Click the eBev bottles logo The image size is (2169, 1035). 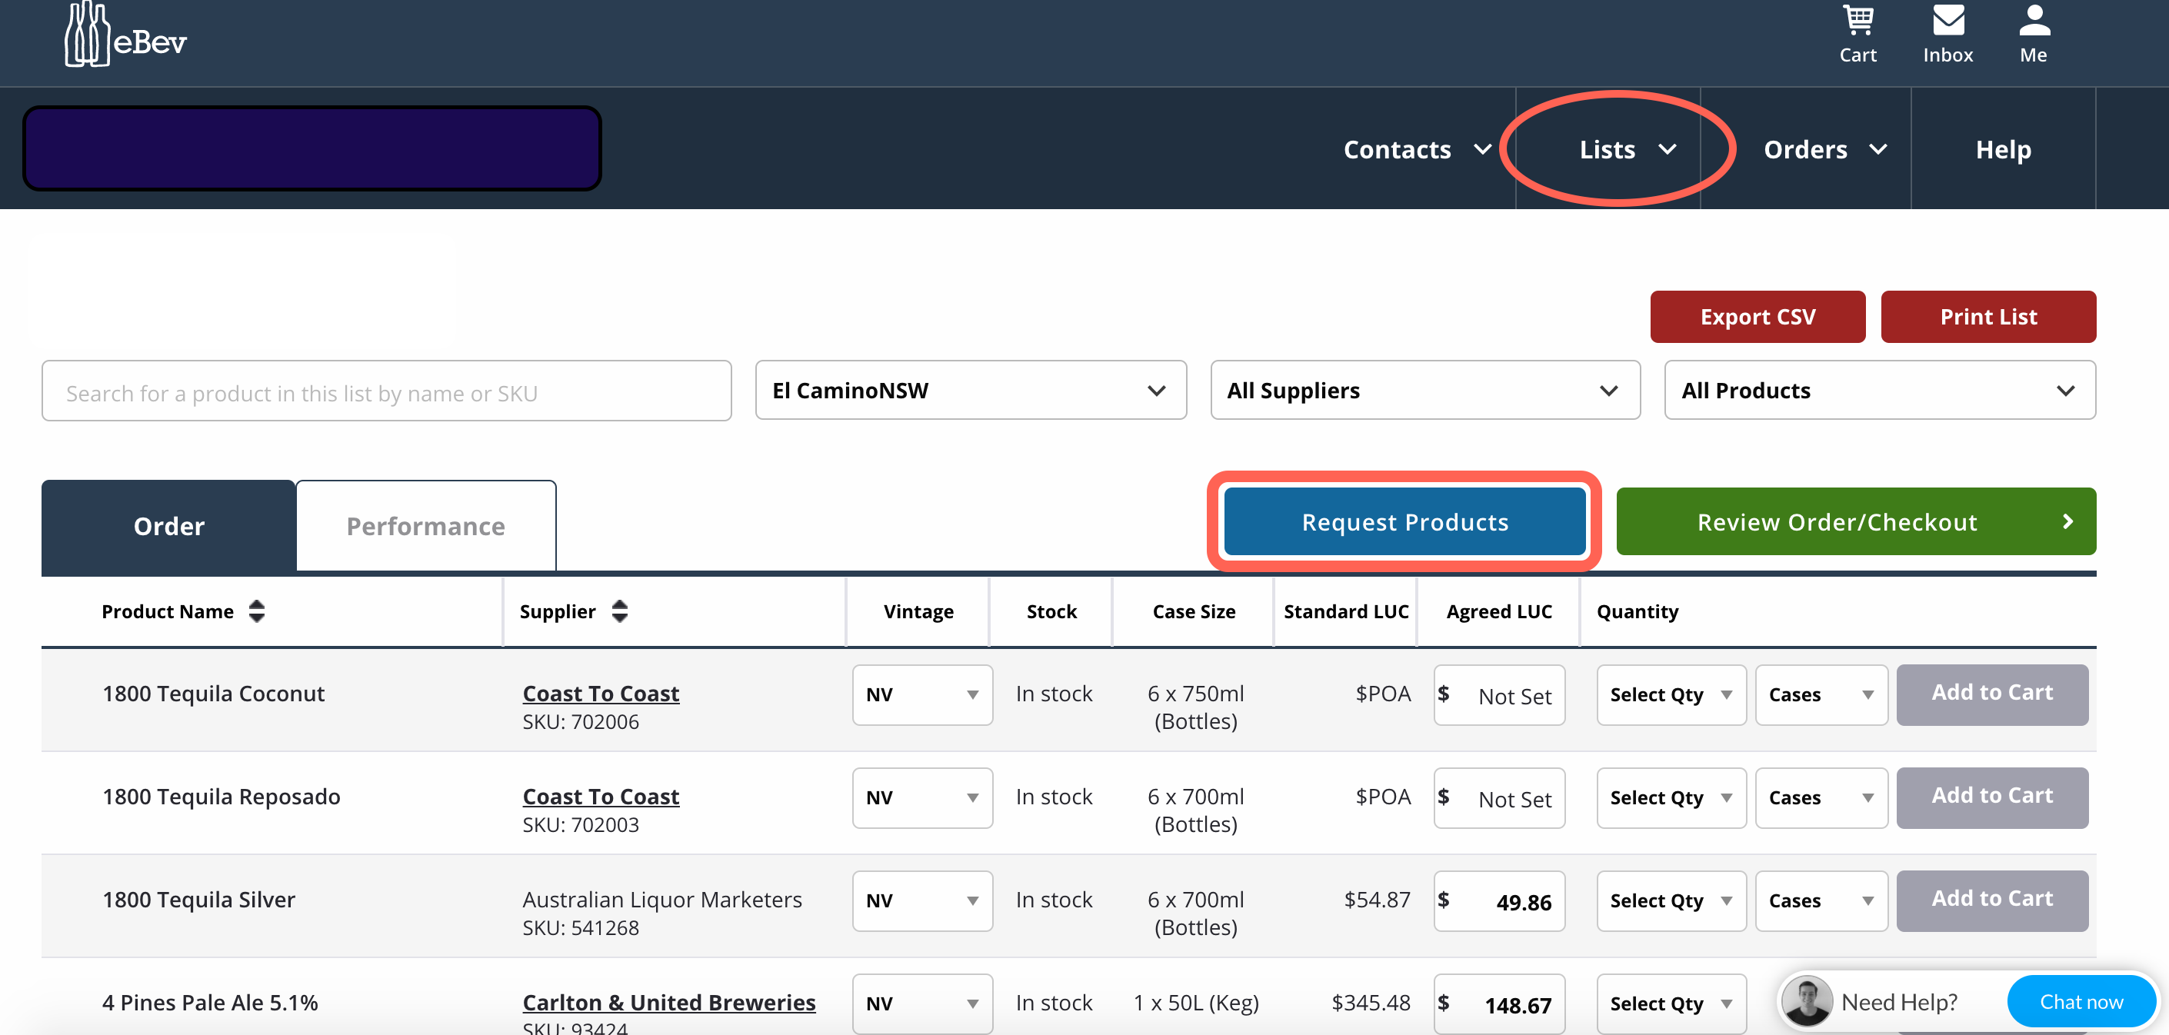pos(88,35)
